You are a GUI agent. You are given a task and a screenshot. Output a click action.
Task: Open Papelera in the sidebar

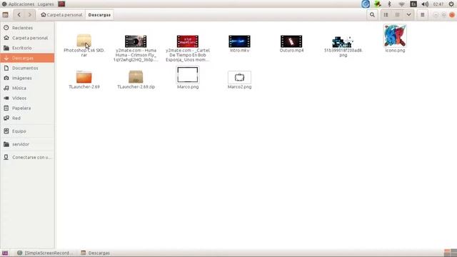coord(27,108)
